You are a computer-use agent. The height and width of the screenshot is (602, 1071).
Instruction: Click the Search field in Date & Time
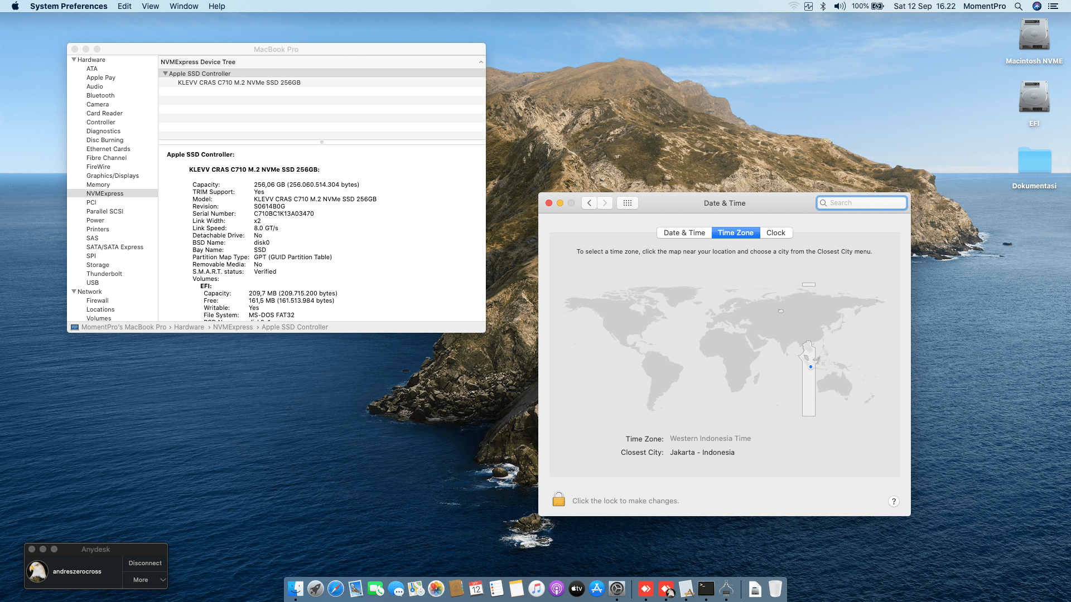click(x=862, y=203)
